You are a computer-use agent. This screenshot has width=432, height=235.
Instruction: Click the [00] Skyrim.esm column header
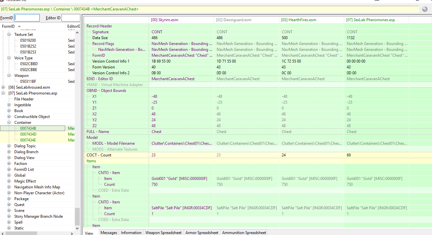point(182,20)
